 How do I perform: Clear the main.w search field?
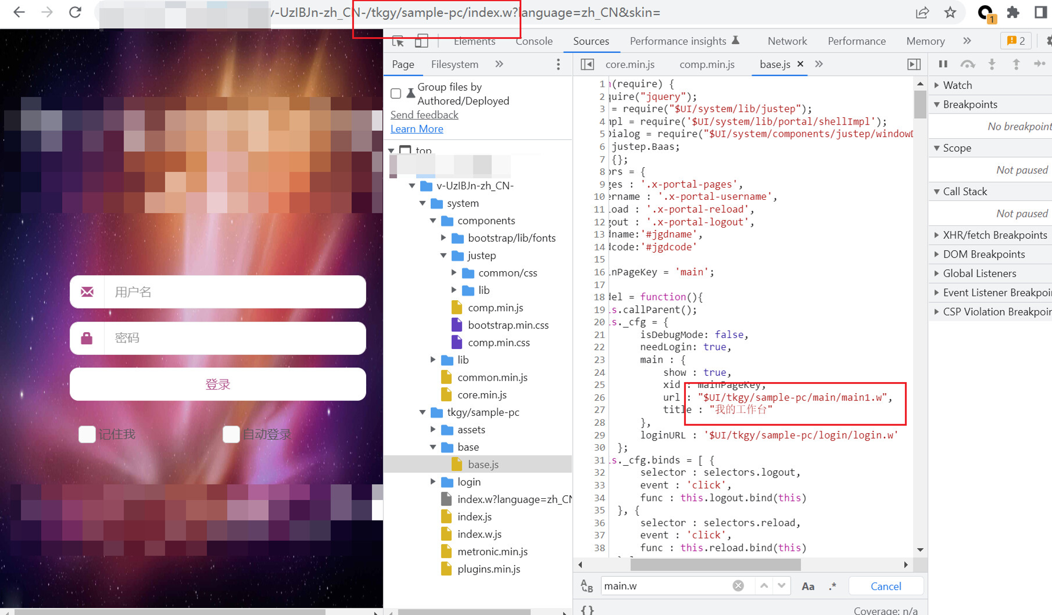click(739, 586)
